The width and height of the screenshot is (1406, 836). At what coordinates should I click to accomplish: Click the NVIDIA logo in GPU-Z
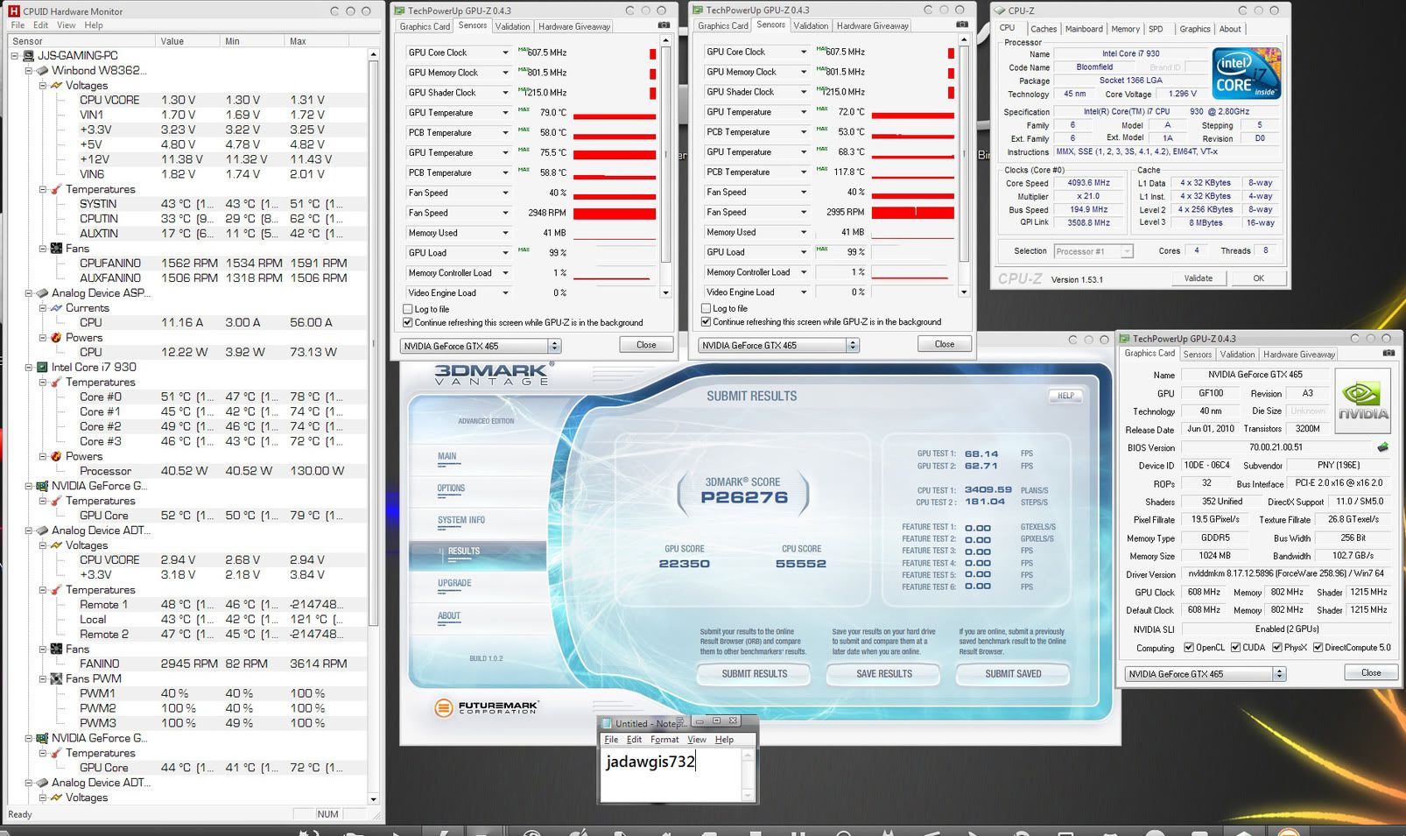(1363, 401)
